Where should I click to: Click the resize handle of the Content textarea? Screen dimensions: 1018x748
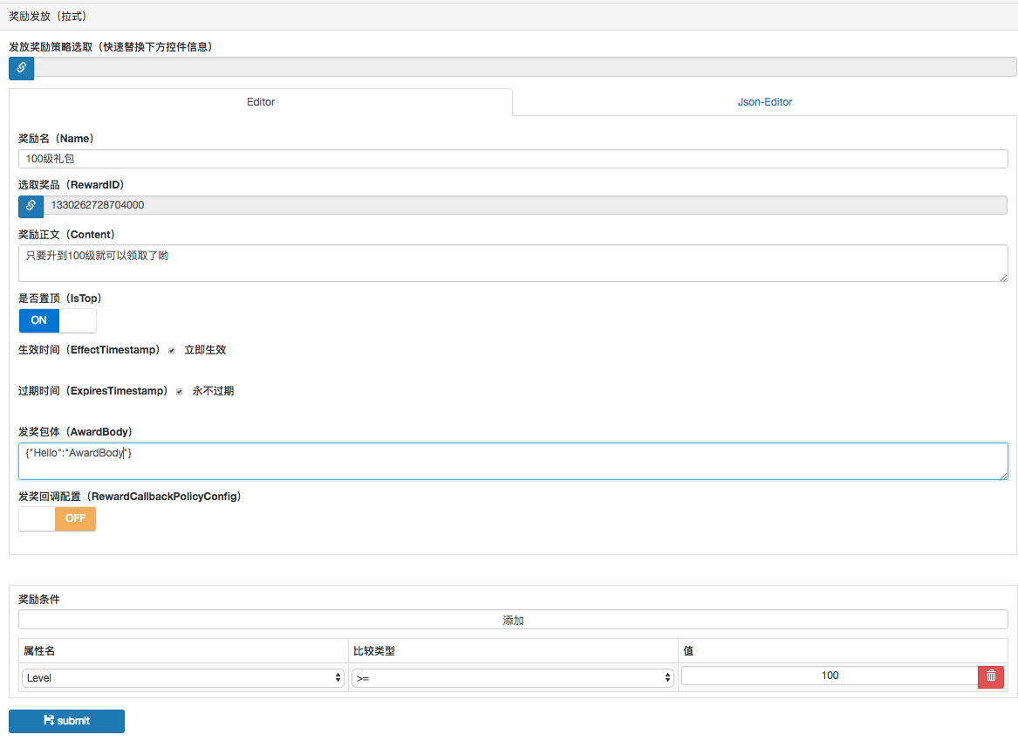click(1003, 277)
